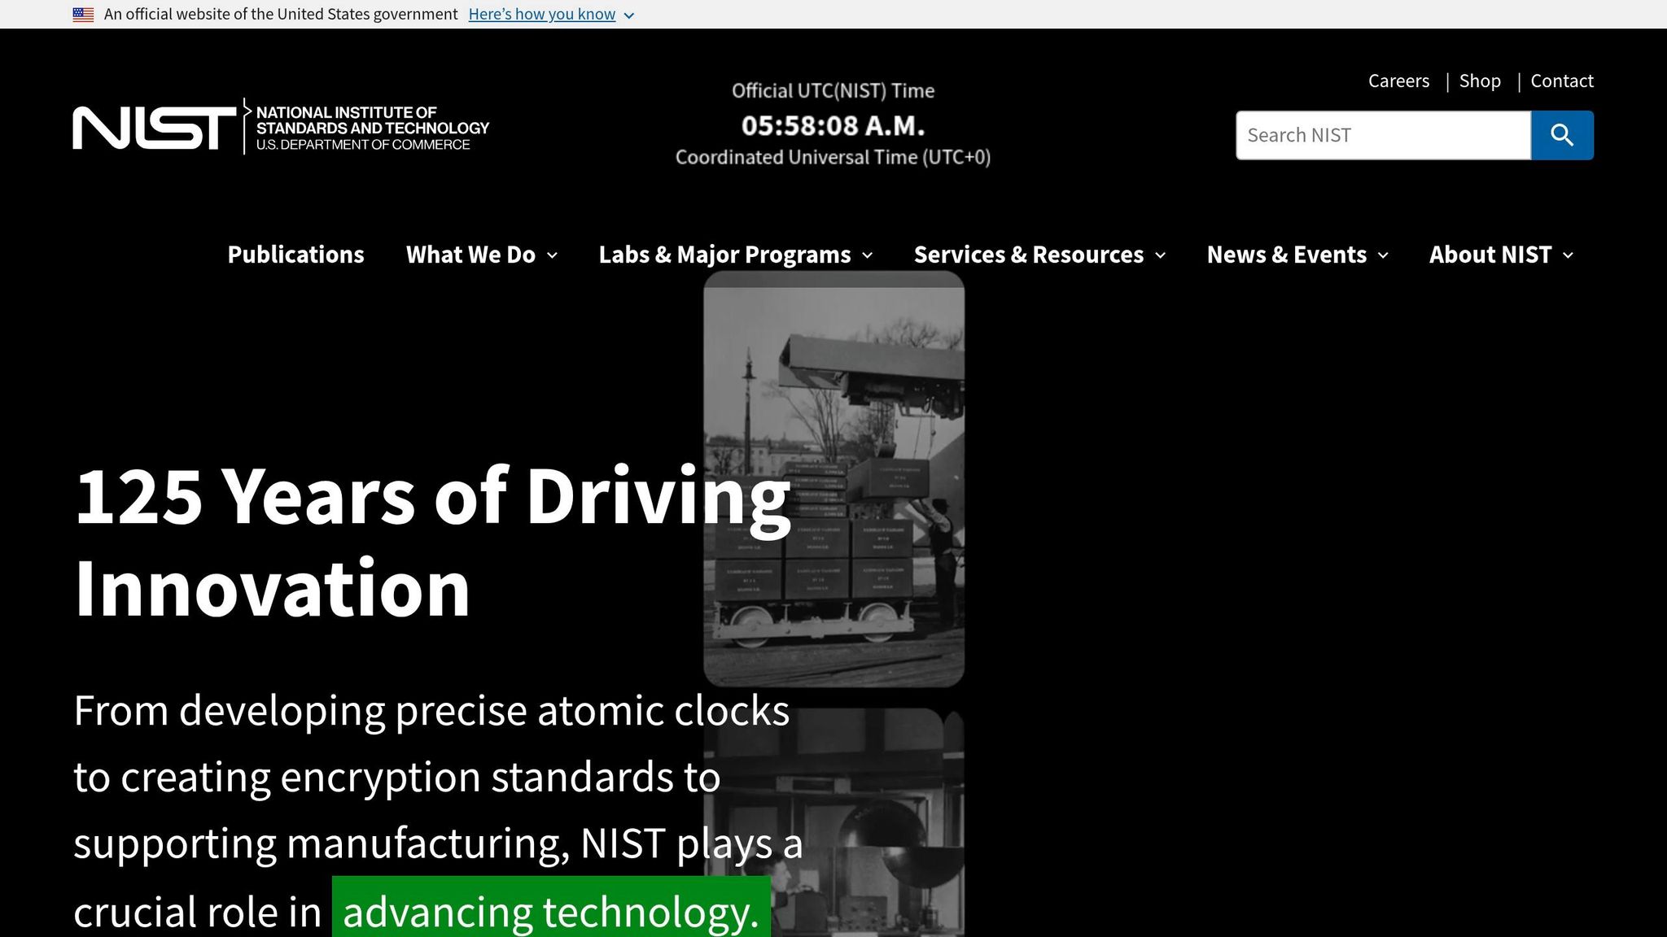
Task: Visit the Shop page
Action: point(1480,81)
